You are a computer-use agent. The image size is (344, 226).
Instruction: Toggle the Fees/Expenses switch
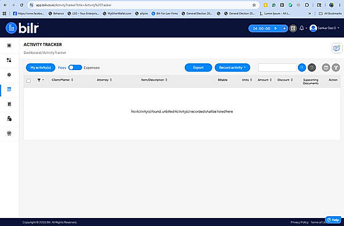point(75,68)
